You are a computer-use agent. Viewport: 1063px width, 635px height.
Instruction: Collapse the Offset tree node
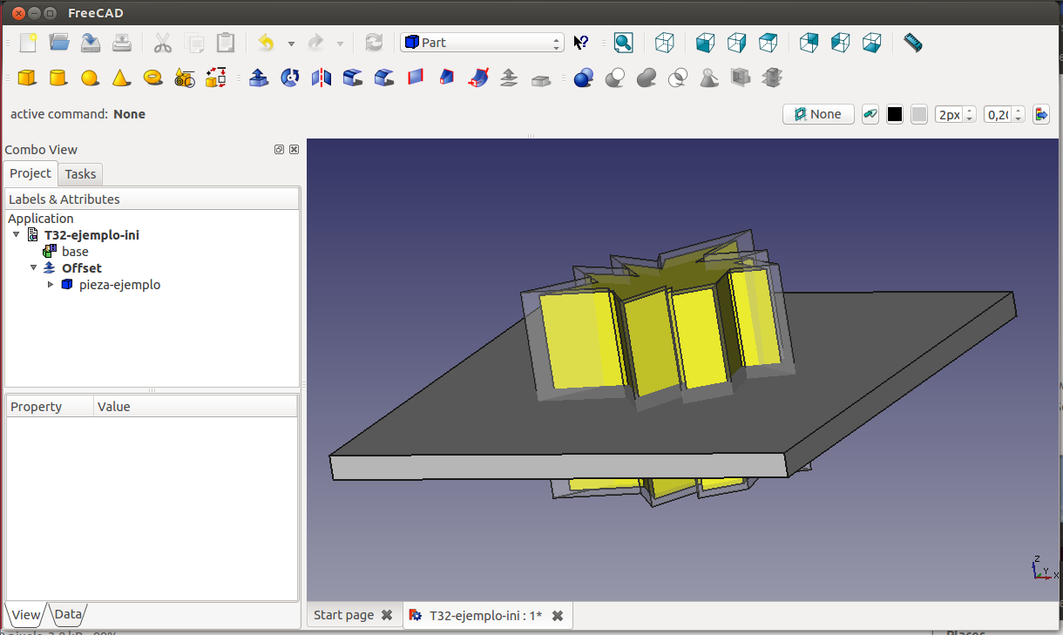click(33, 268)
